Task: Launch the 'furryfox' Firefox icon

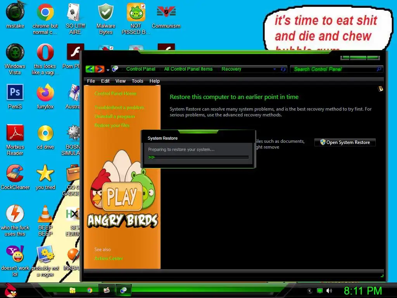Action: coord(45,96)
